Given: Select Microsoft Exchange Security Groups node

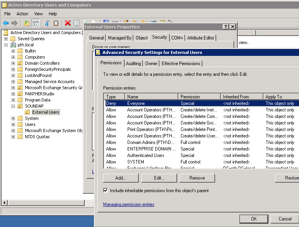Looking at the screenshot, I should pyautogui.click(x=54, y=88).
